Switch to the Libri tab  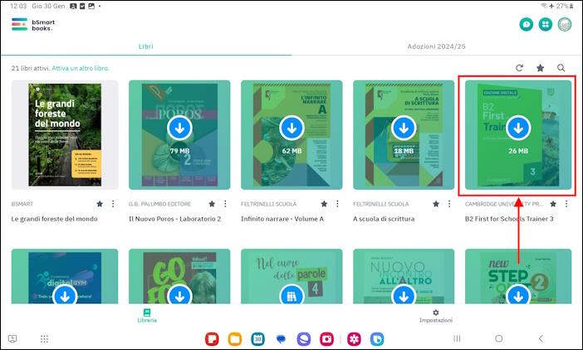pos(146,46)
